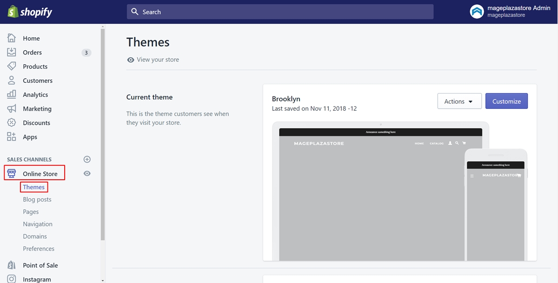This screenshot has height=283, width=558.
Task: Click the Search input field
Action: (x=280, y=12)
